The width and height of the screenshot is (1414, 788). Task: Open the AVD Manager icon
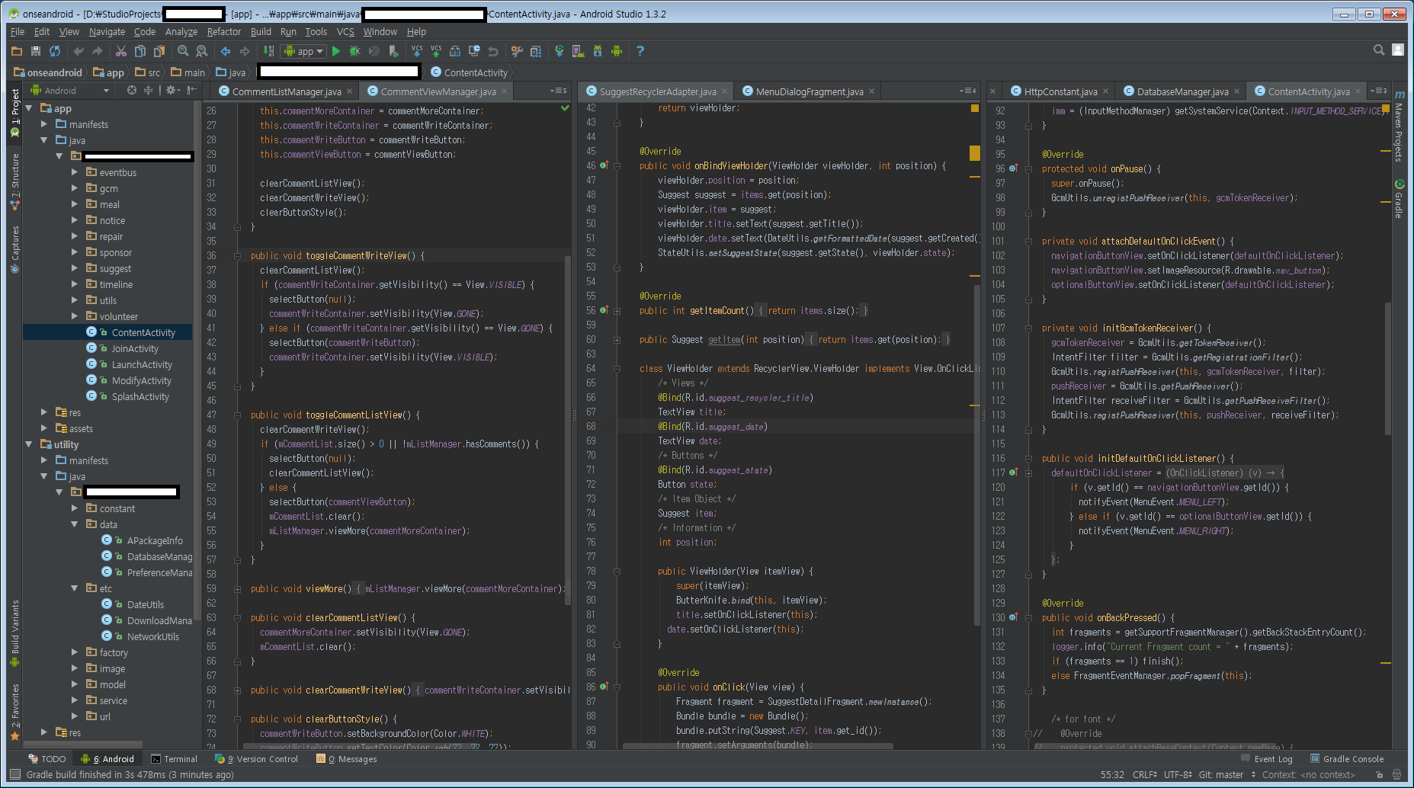(x=579, y=51)
